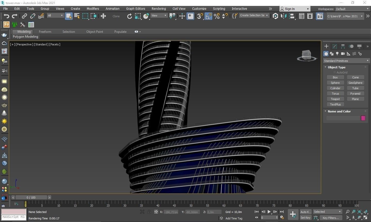Toggle Auto Key animation mode
The image size is (371, 222).
coord(305,212)
